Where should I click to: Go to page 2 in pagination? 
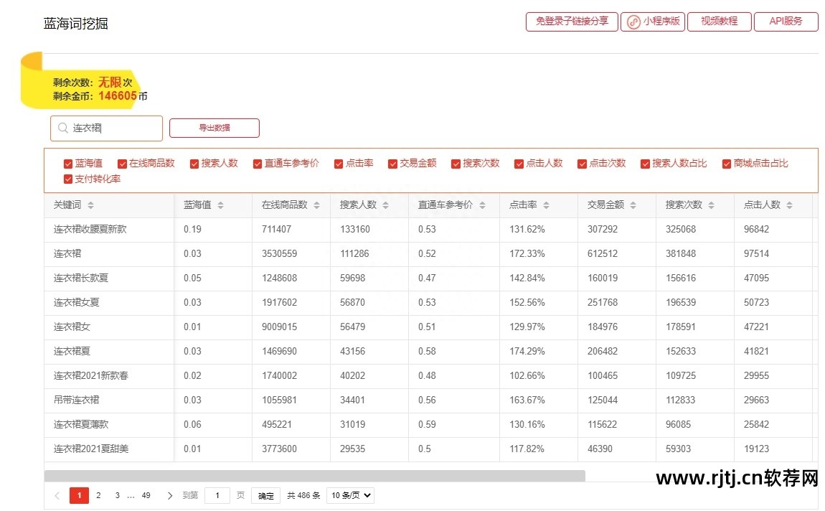[98, 495]
